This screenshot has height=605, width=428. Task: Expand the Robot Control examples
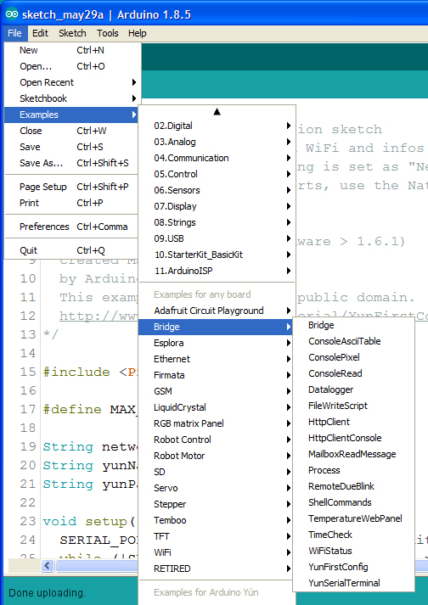click(217, 440)
